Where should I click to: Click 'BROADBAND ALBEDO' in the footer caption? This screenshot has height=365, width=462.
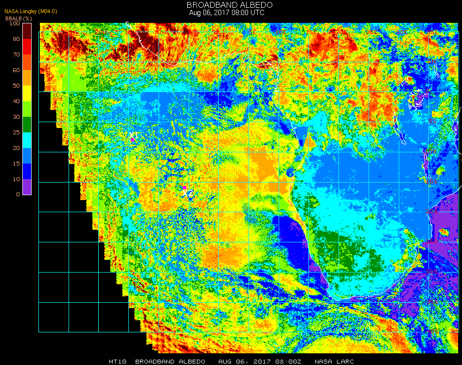pyautogui.click(x=170, y=362)
